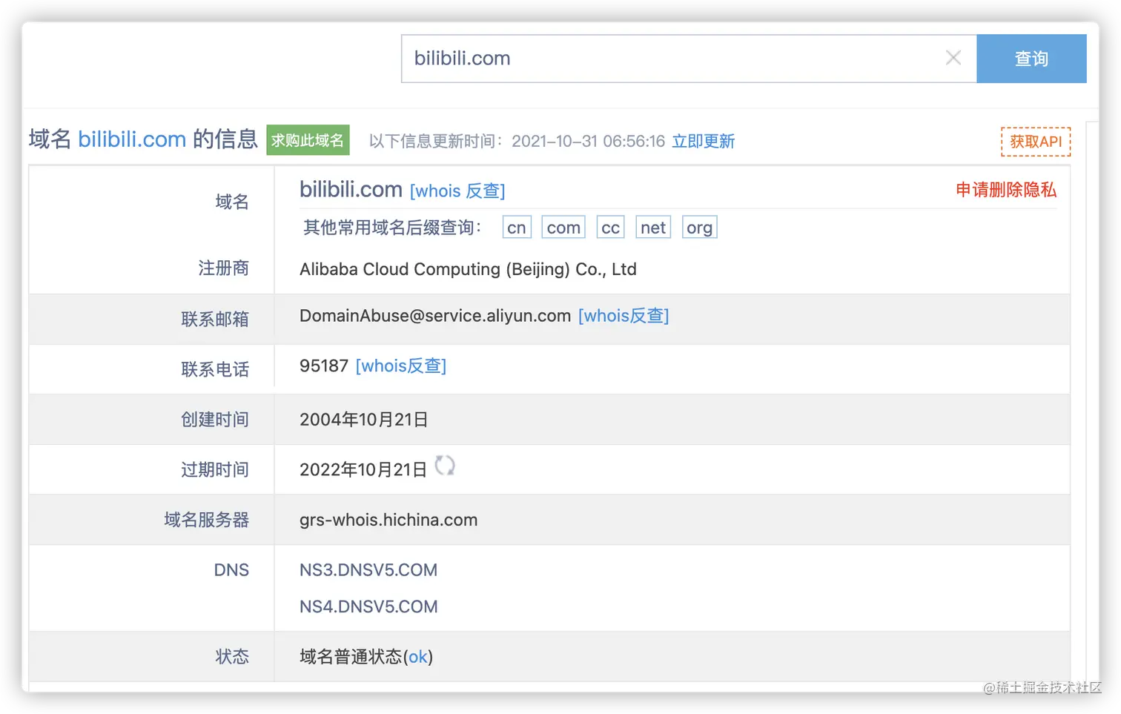Click the 状态 row label
The height and width of the screenshot is (714, 1121).
[232, 657]
